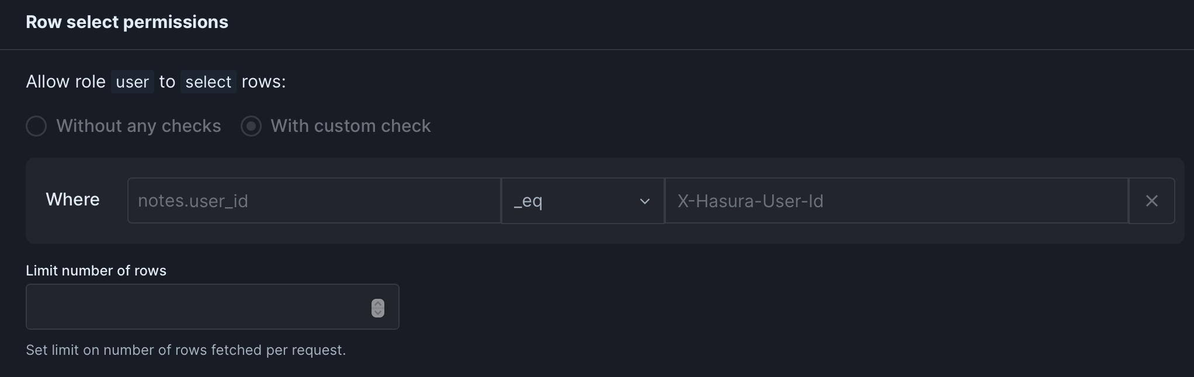Click the 'Row select permissions' header
The image size is (1194, 377).
pyautogui.click(x=127, y=22)
